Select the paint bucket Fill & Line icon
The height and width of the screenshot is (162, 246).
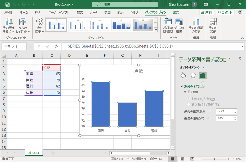pyautogui.click(x=183, y=75)
